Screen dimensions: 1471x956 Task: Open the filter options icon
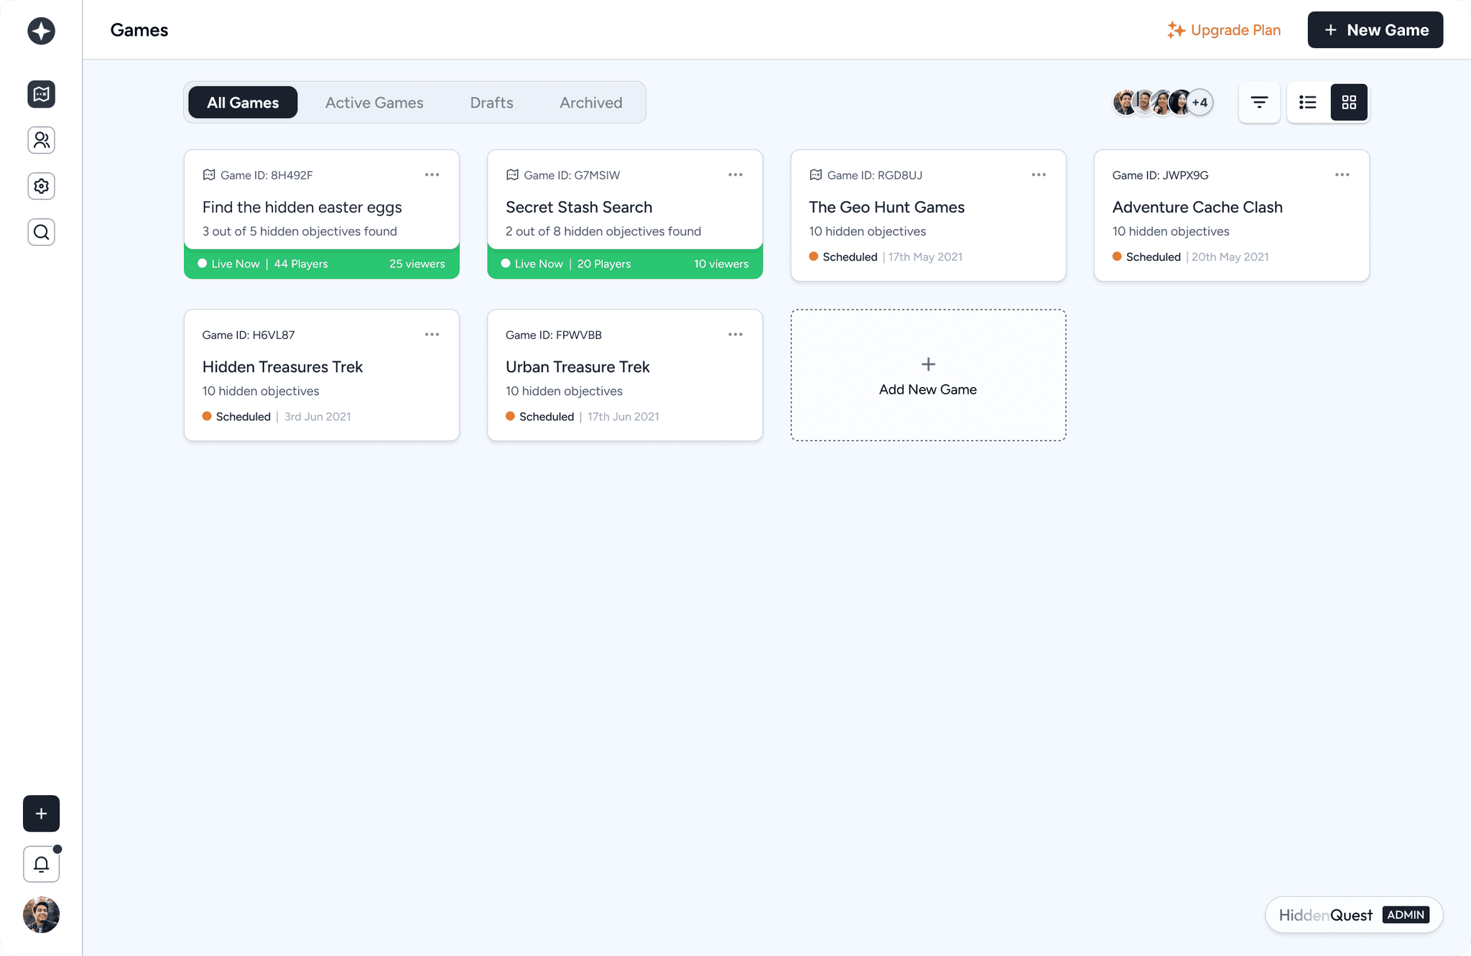[1258, 103]
